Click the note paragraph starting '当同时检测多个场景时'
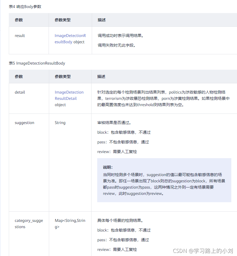This screenshot has width=237, height=256. coord(164,184)
